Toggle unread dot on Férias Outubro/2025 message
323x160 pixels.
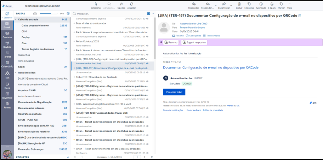tap(74, 41)
